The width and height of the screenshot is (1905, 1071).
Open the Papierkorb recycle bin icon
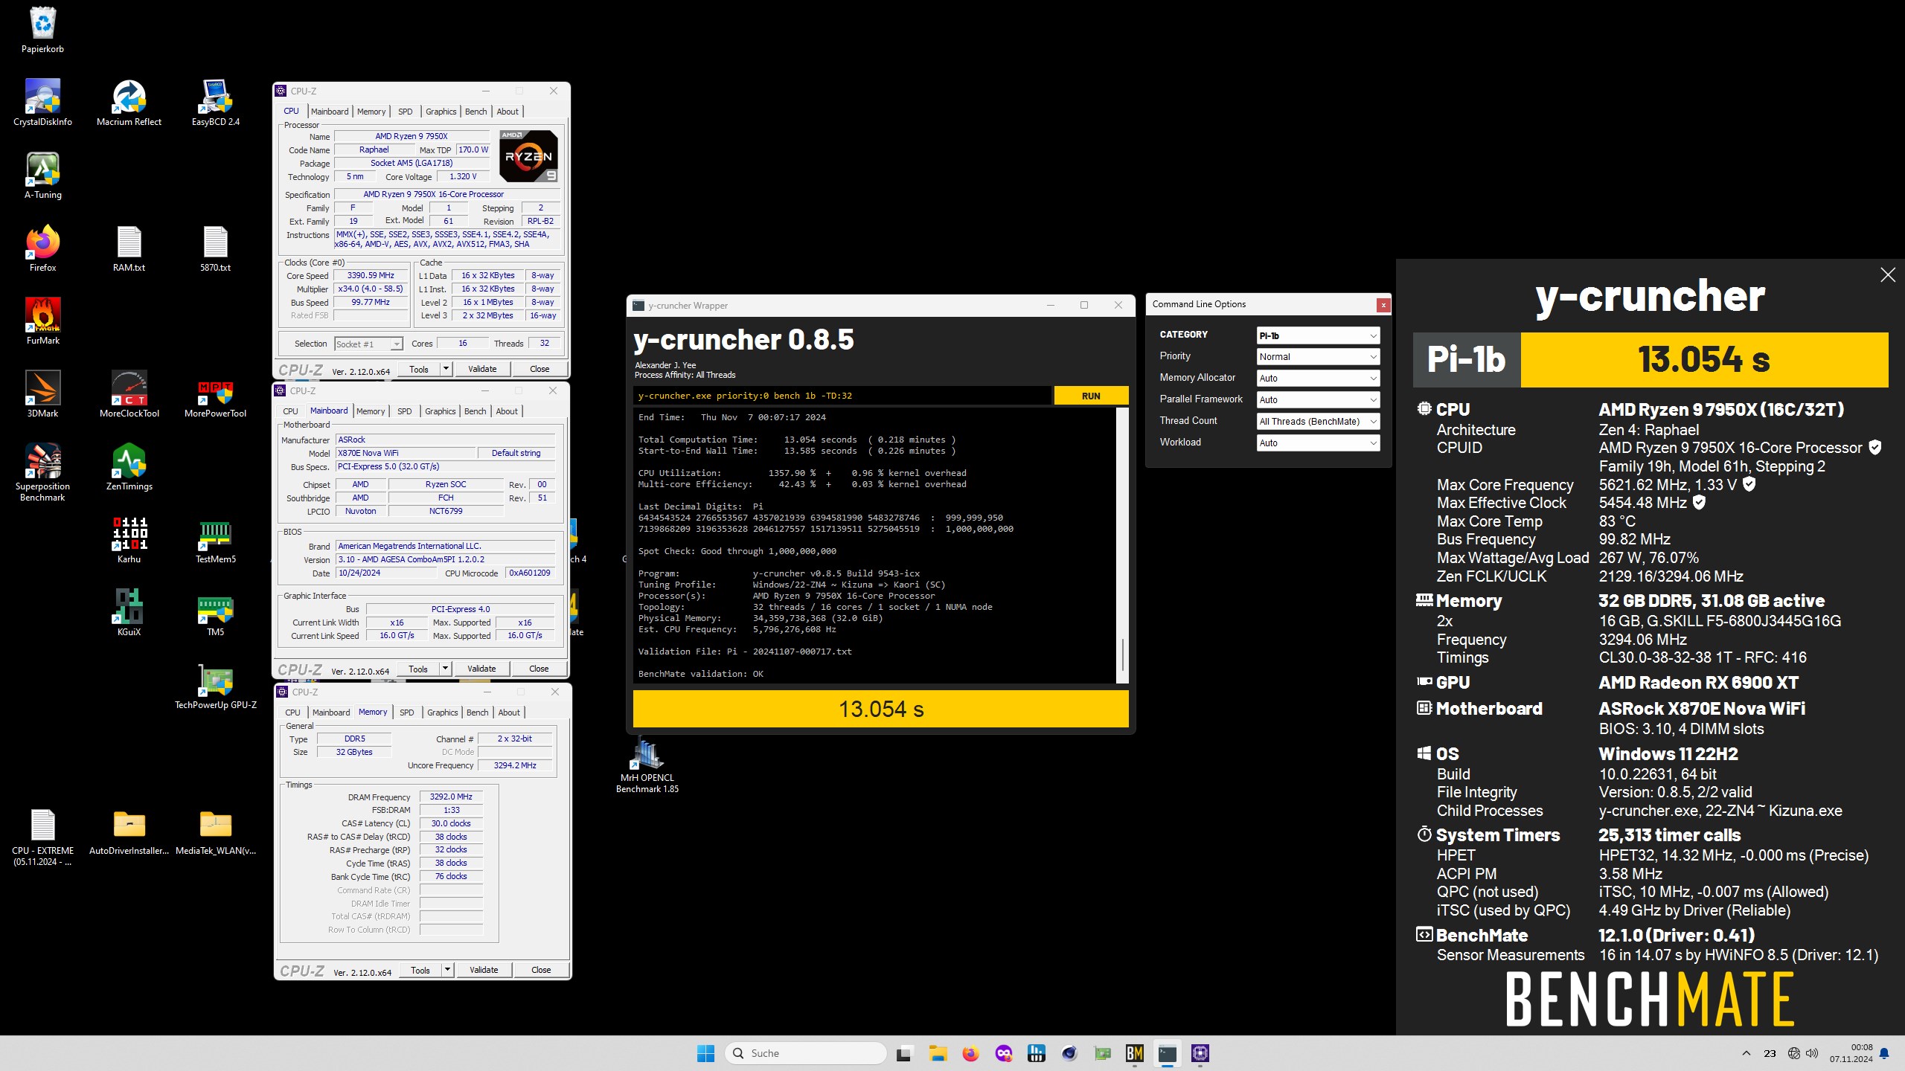(x=42, y=30)
